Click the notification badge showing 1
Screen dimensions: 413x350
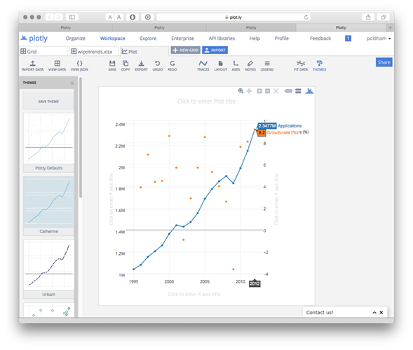coord(348,38)
